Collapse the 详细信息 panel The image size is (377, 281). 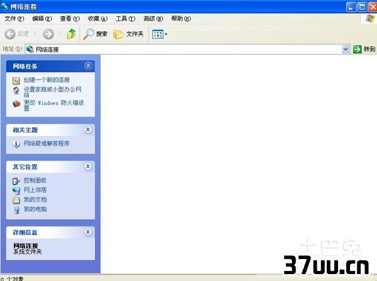pos(88,232)
